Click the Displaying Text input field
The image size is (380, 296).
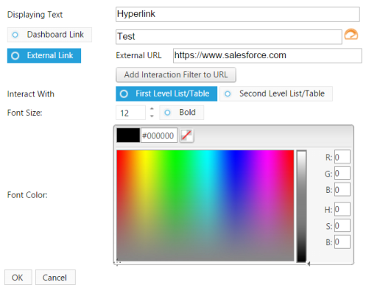[x=238, y=14]
